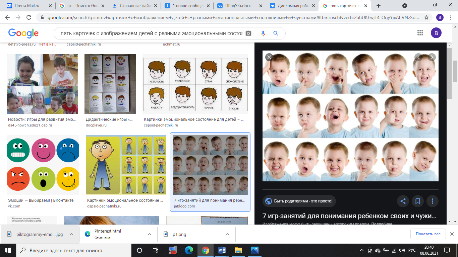
Task: Switch to the 1 новое сообщение tab
Action: [x=187, y=6]
